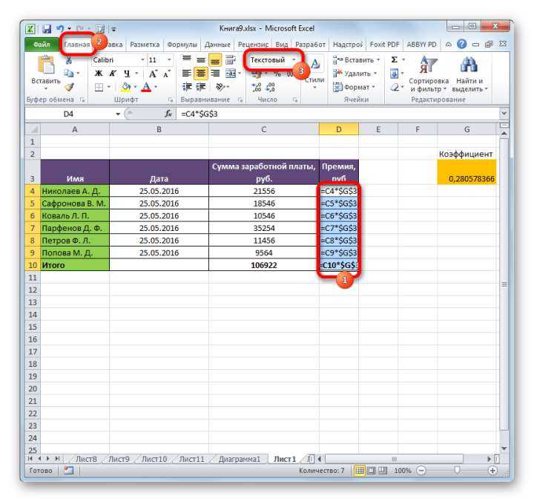Viewport: 534px width, 502px height.
Task: Click the Undo arrow icon
Action: tap(60, 29)
